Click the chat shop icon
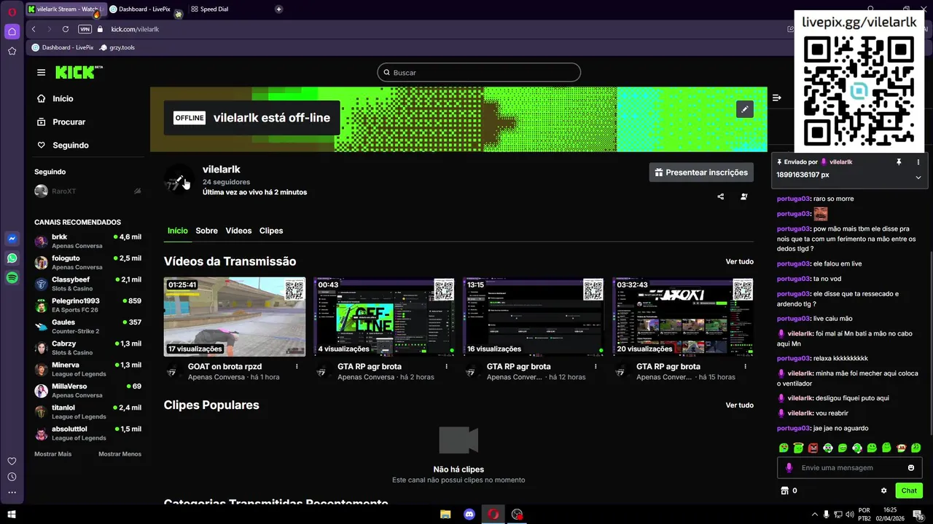Screen dimensions: 933x524 (784, 491)
